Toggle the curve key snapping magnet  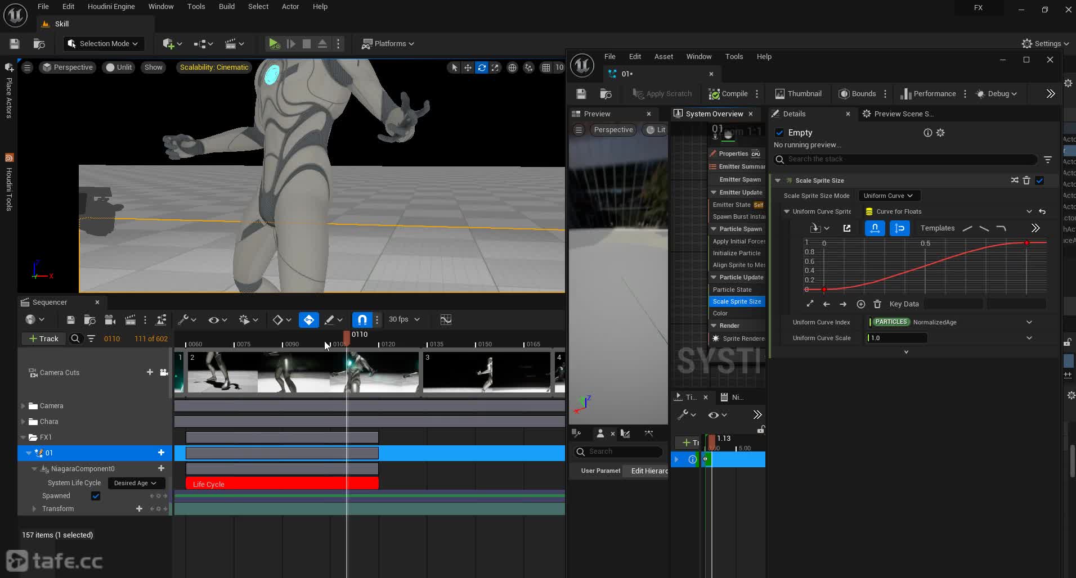coord(875,228)
